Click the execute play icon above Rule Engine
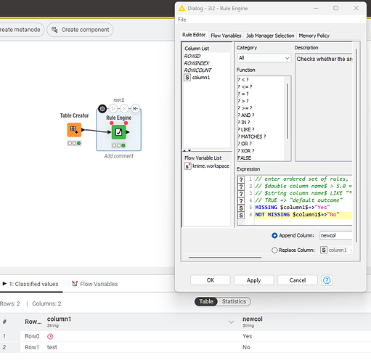 (113, 109)
